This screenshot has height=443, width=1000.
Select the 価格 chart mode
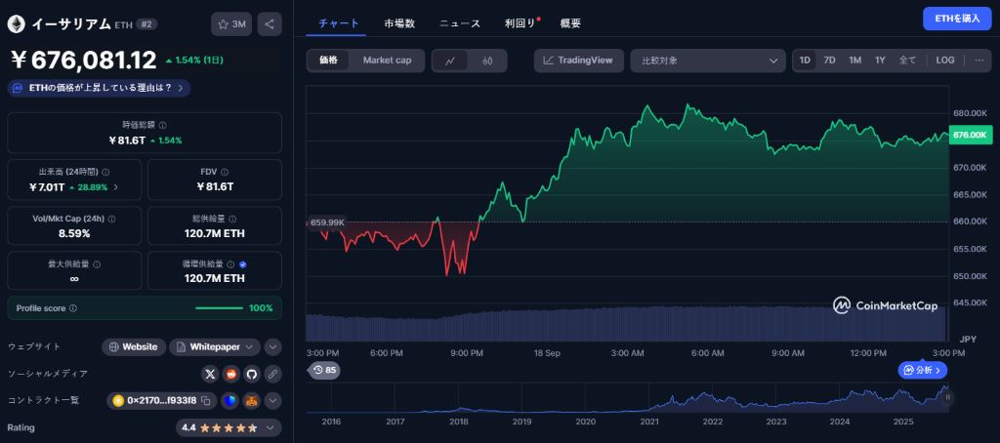click(x=329, y=60)
